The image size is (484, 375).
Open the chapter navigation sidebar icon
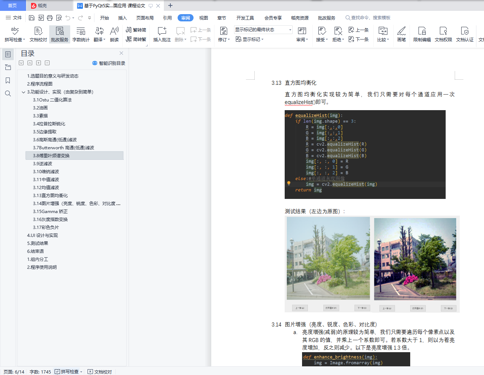8,67
